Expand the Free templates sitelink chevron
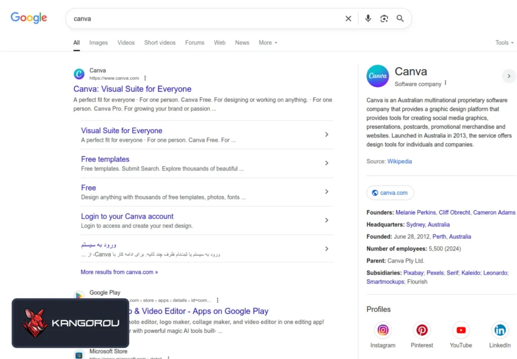 [x=327, y=163]
